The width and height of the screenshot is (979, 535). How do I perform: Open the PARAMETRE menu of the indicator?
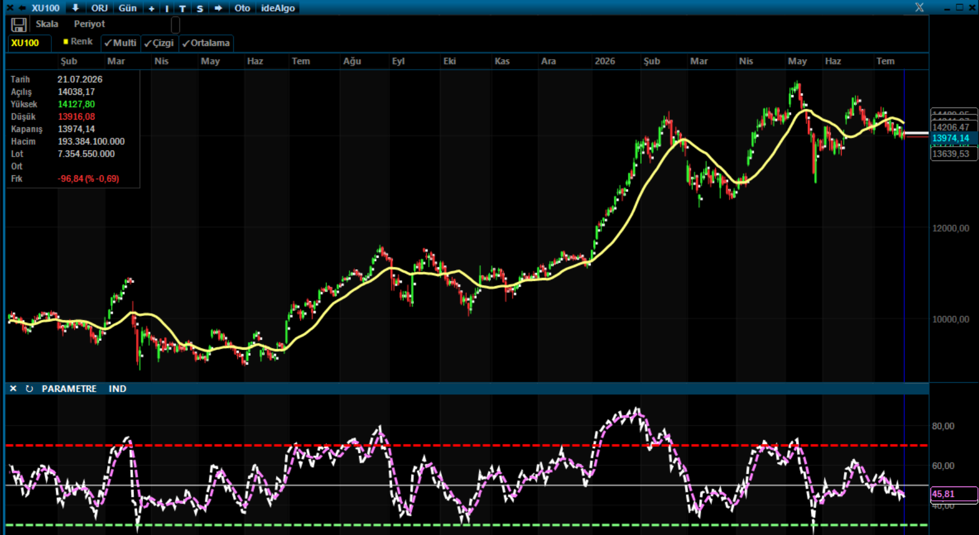point(69,389)
